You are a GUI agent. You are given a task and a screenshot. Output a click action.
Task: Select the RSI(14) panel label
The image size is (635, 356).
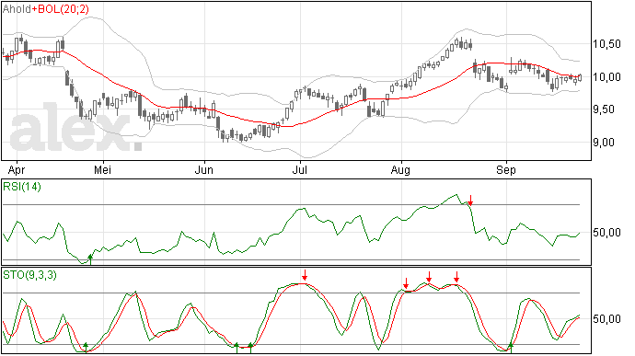click(x=22, y=187)
